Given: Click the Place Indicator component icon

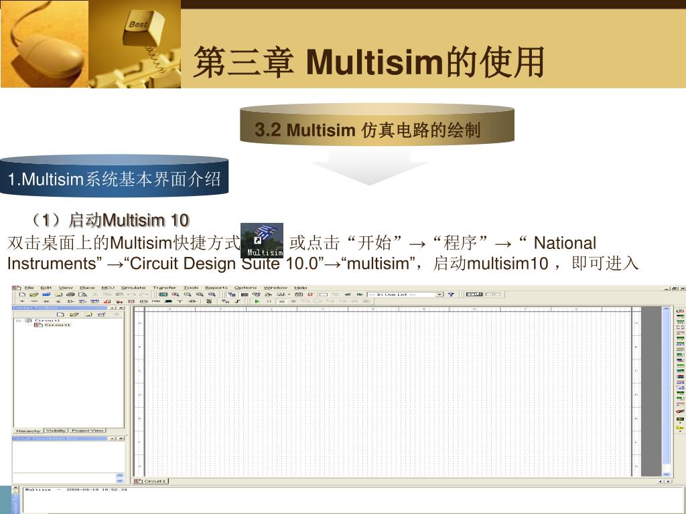Looking at the screenshot, I should tap(131, 301).
